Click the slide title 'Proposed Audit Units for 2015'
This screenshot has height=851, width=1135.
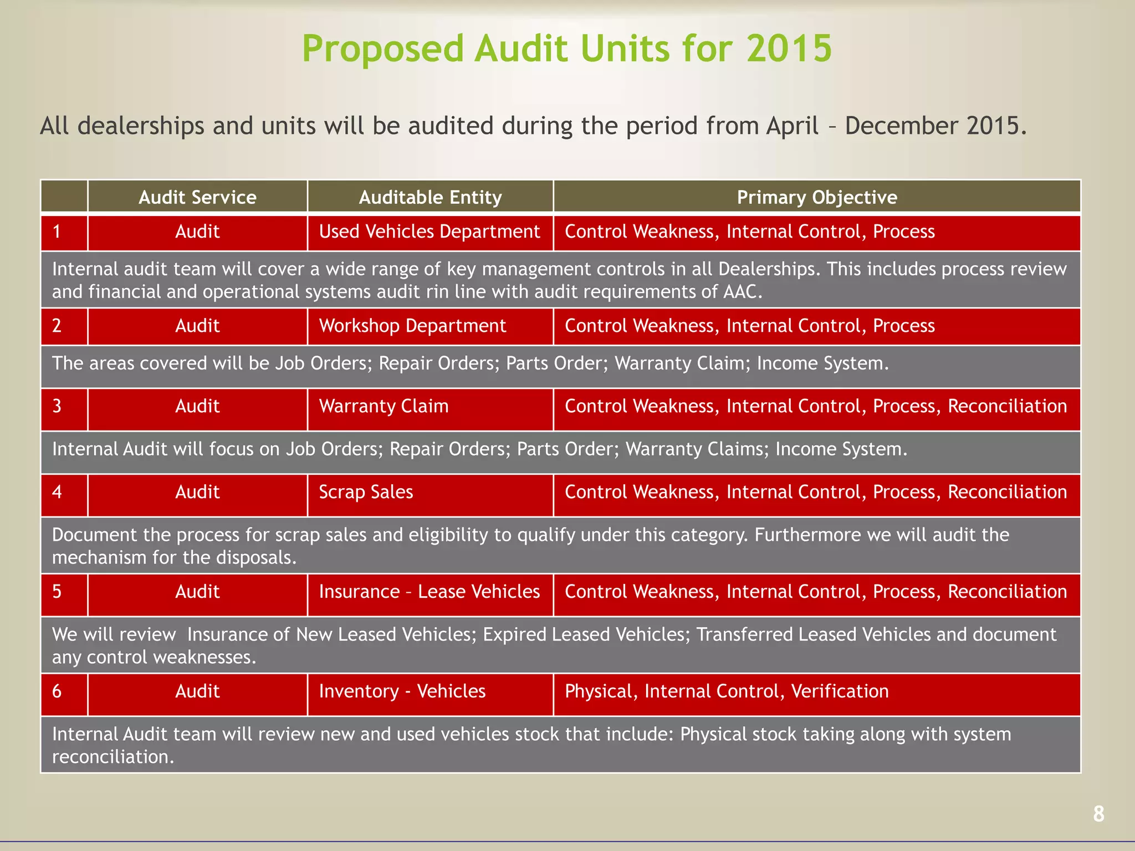click(x=567, y=49)
